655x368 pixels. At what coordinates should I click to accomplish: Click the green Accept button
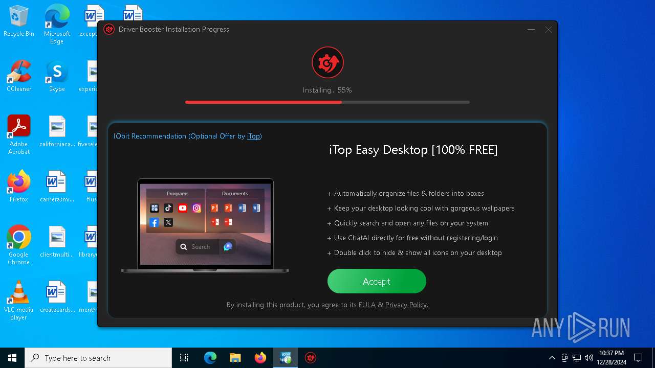[377, 281]
